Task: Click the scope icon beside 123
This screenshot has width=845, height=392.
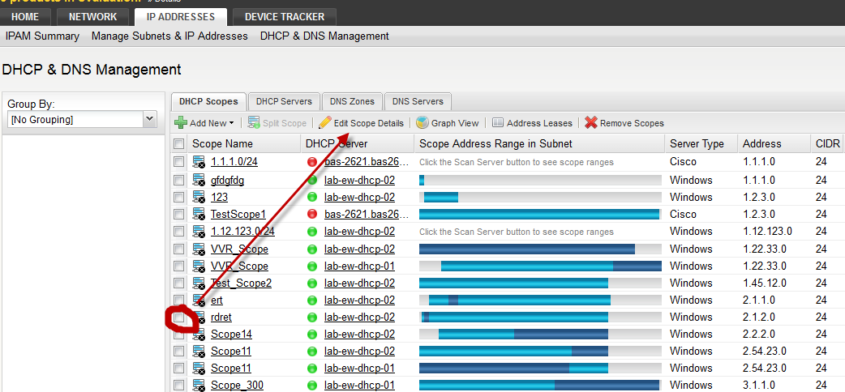Action: (199, 197)
